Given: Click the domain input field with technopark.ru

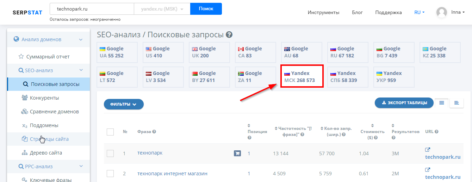Looking at the screenshot, I should click(x=92, y=9).
